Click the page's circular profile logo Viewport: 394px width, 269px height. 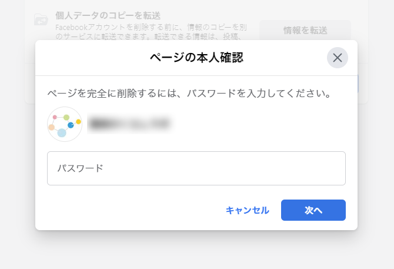(x=65, y=124)
